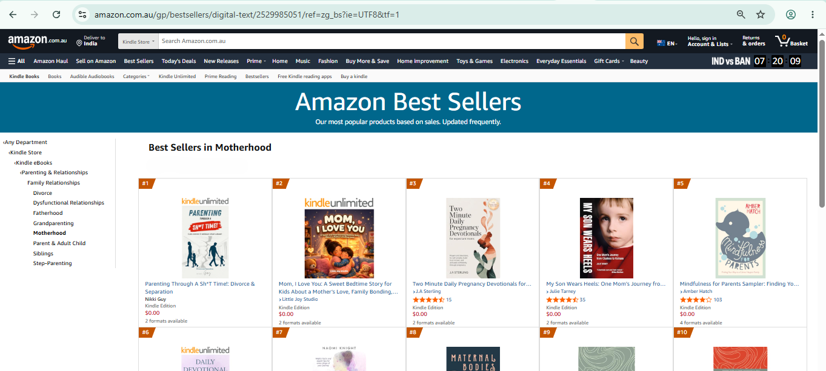Open browser profile avatar icon
This screenshot has height=371, width=826.
[791, 15]
